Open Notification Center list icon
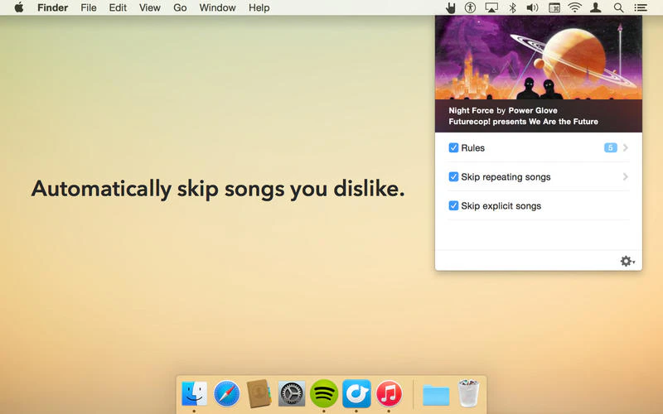663x414 pixels. coord(641,7)
